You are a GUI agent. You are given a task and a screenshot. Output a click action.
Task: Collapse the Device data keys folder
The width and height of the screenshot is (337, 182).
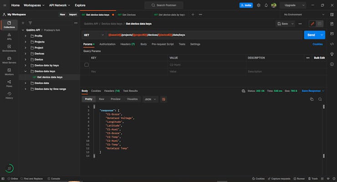coord(26,71)
